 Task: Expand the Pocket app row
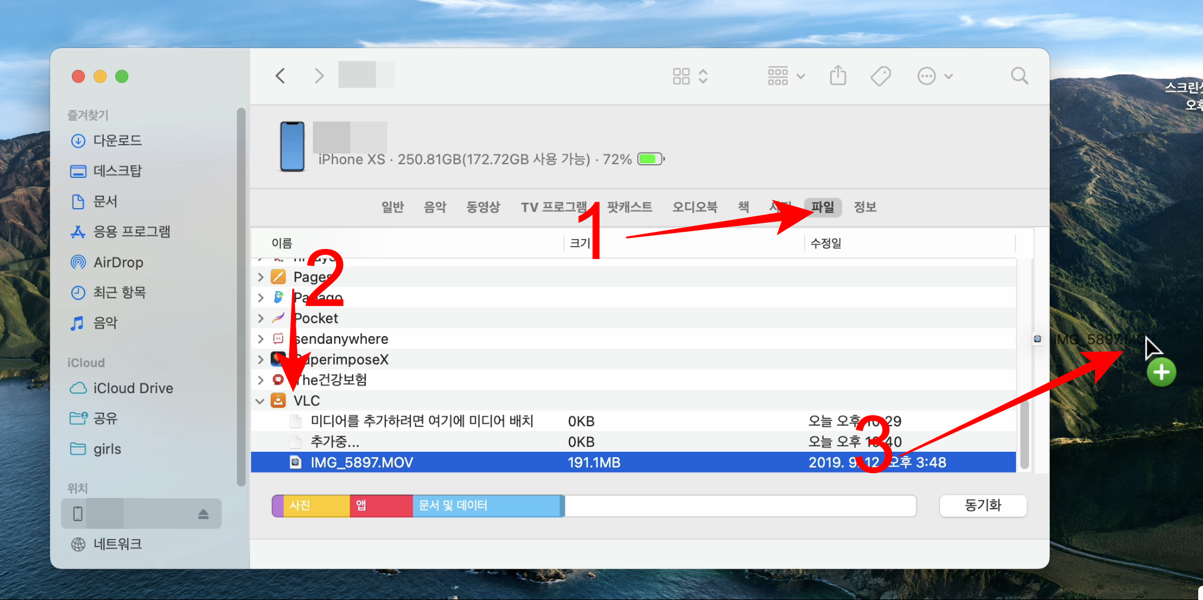tap(260, 318)
